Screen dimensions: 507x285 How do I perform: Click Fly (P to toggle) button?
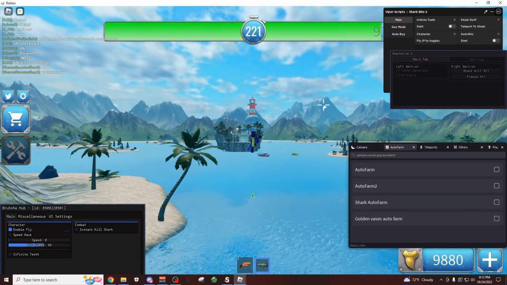[428, 41]
